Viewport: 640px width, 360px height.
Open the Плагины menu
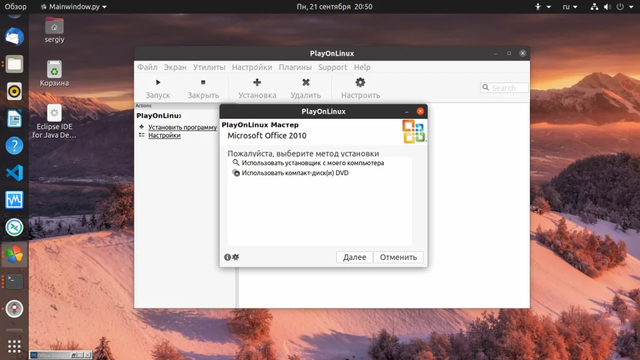[x=295, y=67]
